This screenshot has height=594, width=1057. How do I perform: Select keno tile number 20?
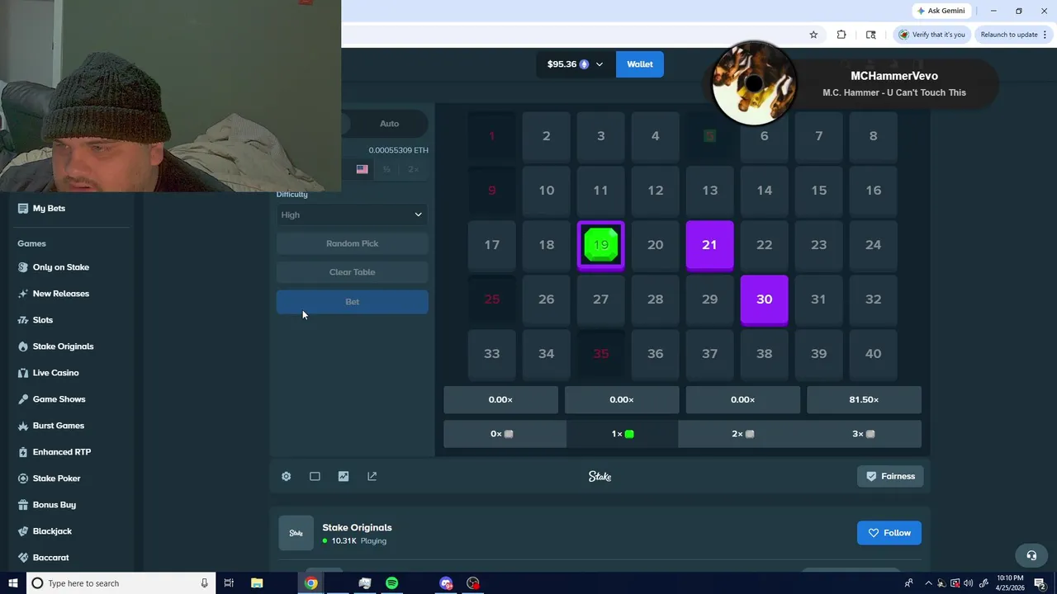point(655,245)
